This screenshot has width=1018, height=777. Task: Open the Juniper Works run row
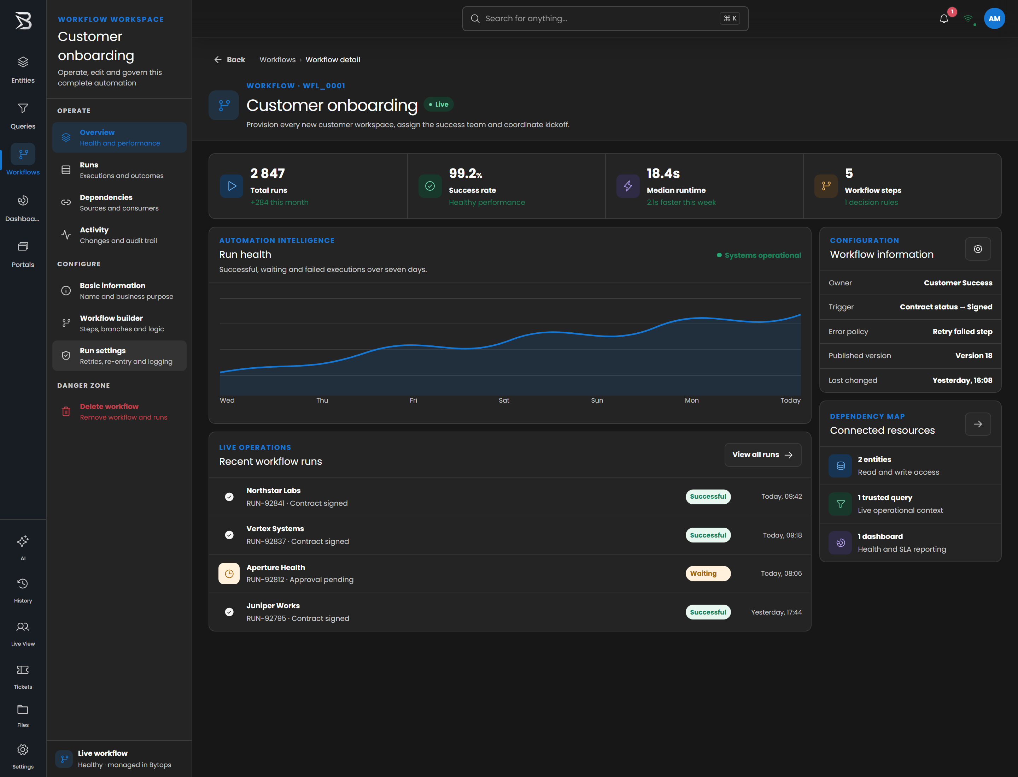[510, 612]
